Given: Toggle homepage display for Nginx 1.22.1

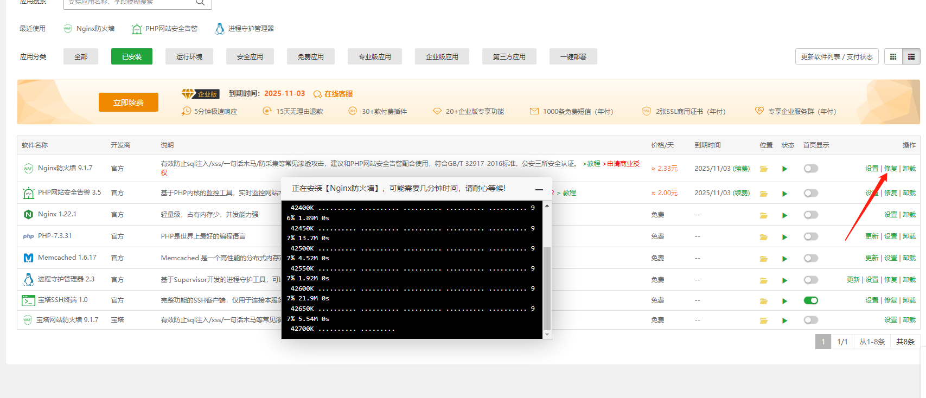Looking at the screenshot, I should [811, 215].
